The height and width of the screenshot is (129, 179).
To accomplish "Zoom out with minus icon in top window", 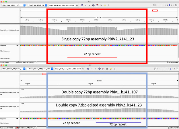I will (x=154, y=5).
